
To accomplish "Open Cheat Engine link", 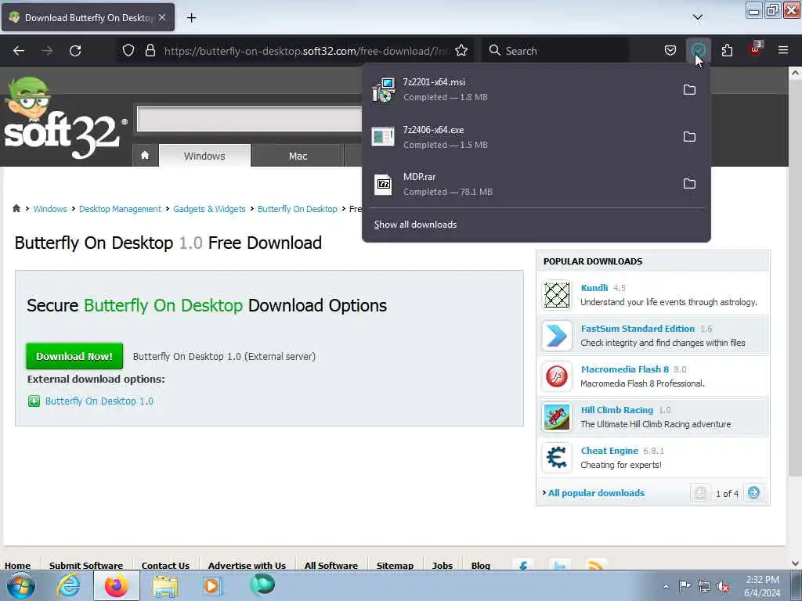I will point(609,451).
